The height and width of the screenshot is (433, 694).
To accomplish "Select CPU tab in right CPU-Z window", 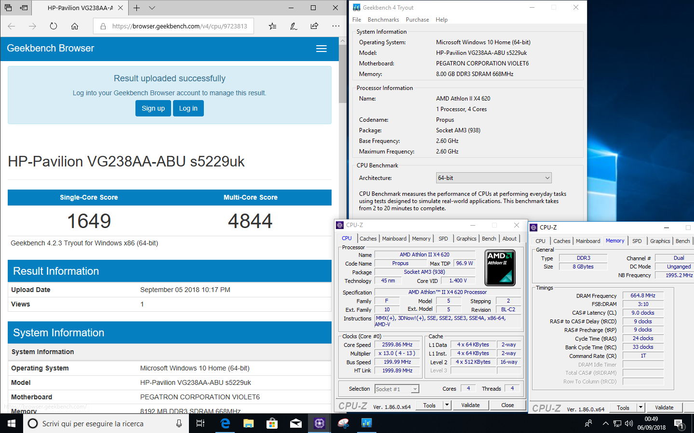I will pos(541,241).
